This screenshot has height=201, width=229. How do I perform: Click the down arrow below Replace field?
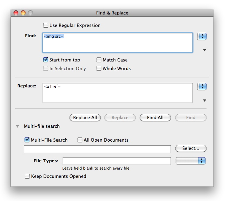pyautogui.click(x=204, y=100)
